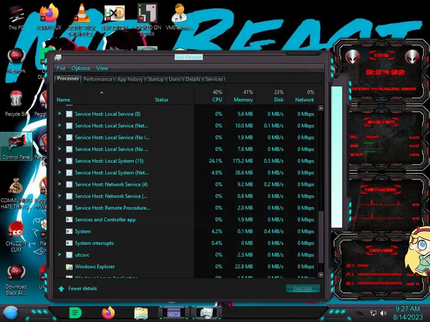The width and height of the screenshot is (430, 322).
Task: Open the HOOKED ON XONIX desktop icon
Action: click(147, 20)
